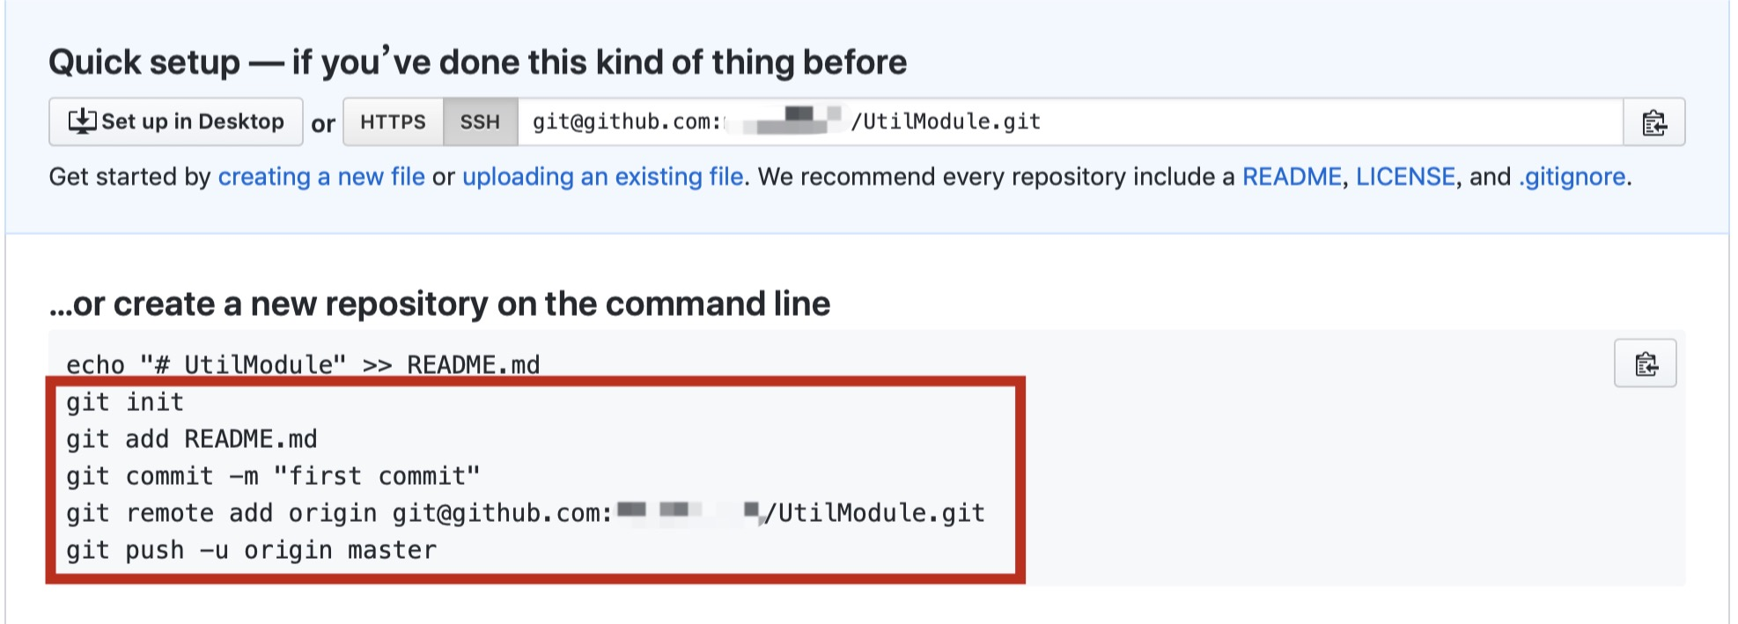1738x624 pixels.
Task: Switch clone URL to HTTPS
Action: coord(393,122)
